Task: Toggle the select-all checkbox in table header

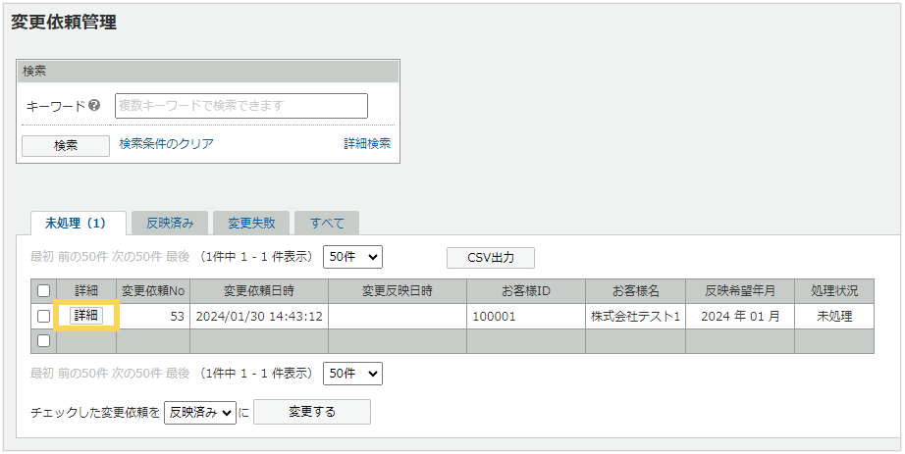Action: (x=43, y=291)
